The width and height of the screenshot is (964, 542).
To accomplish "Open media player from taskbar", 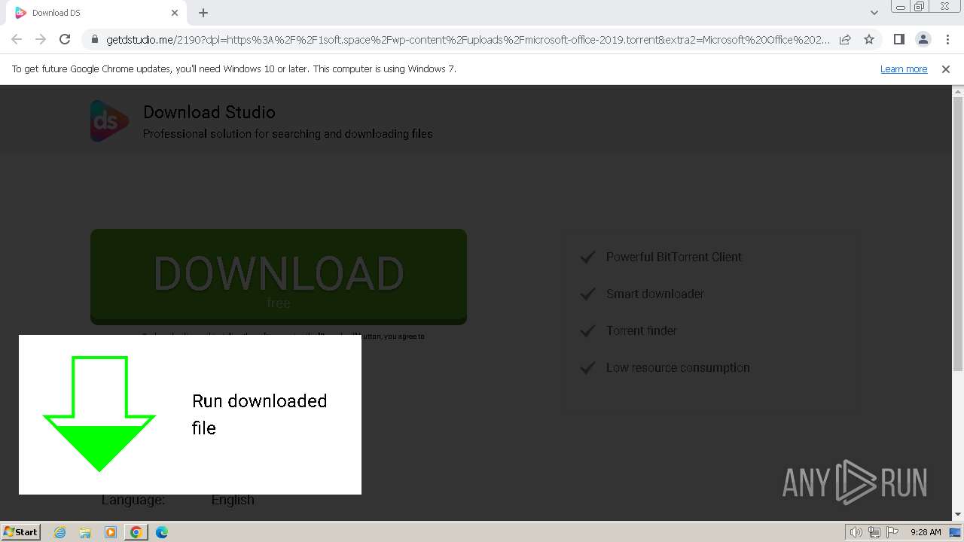I will (x=111, y=532).
